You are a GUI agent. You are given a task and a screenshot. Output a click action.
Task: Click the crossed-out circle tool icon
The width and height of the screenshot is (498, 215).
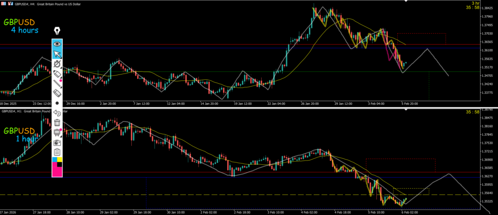(57, 64)
